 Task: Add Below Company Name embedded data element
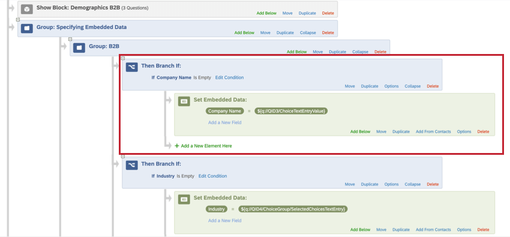coord(360,131)
